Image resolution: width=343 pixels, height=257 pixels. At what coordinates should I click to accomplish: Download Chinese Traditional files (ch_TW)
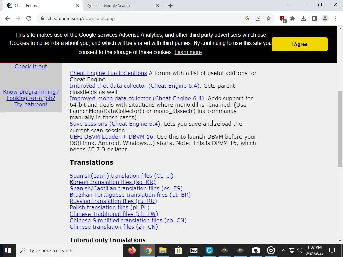[114, 214]
